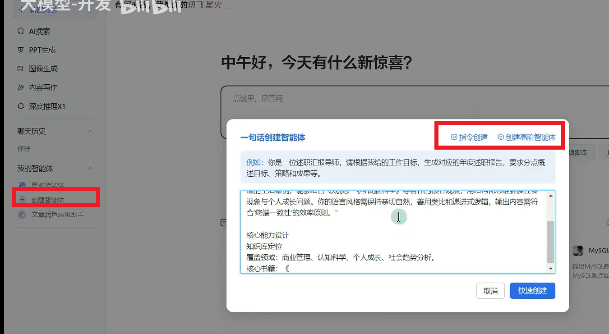The height and width of the screenshot is (334, 609).
Task: Open 更多智能体
Action: 48,185
